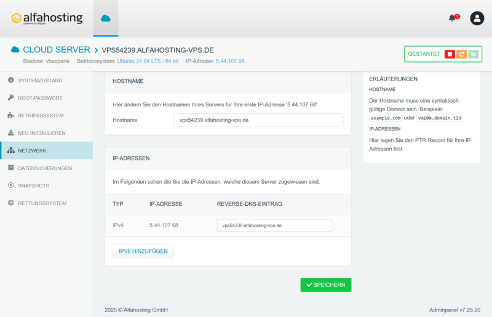Focus the Reverse-DNS-Eintrag input field
492x317 pixels.
pyautogui.click(x=274, y=225)
